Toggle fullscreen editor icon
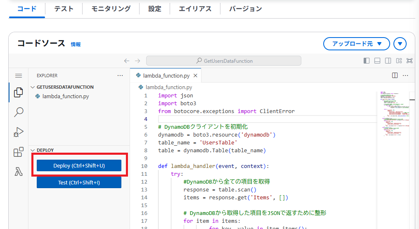Image resolution: width=419 pixels, height=229 pixels. [x=410, y=61]
